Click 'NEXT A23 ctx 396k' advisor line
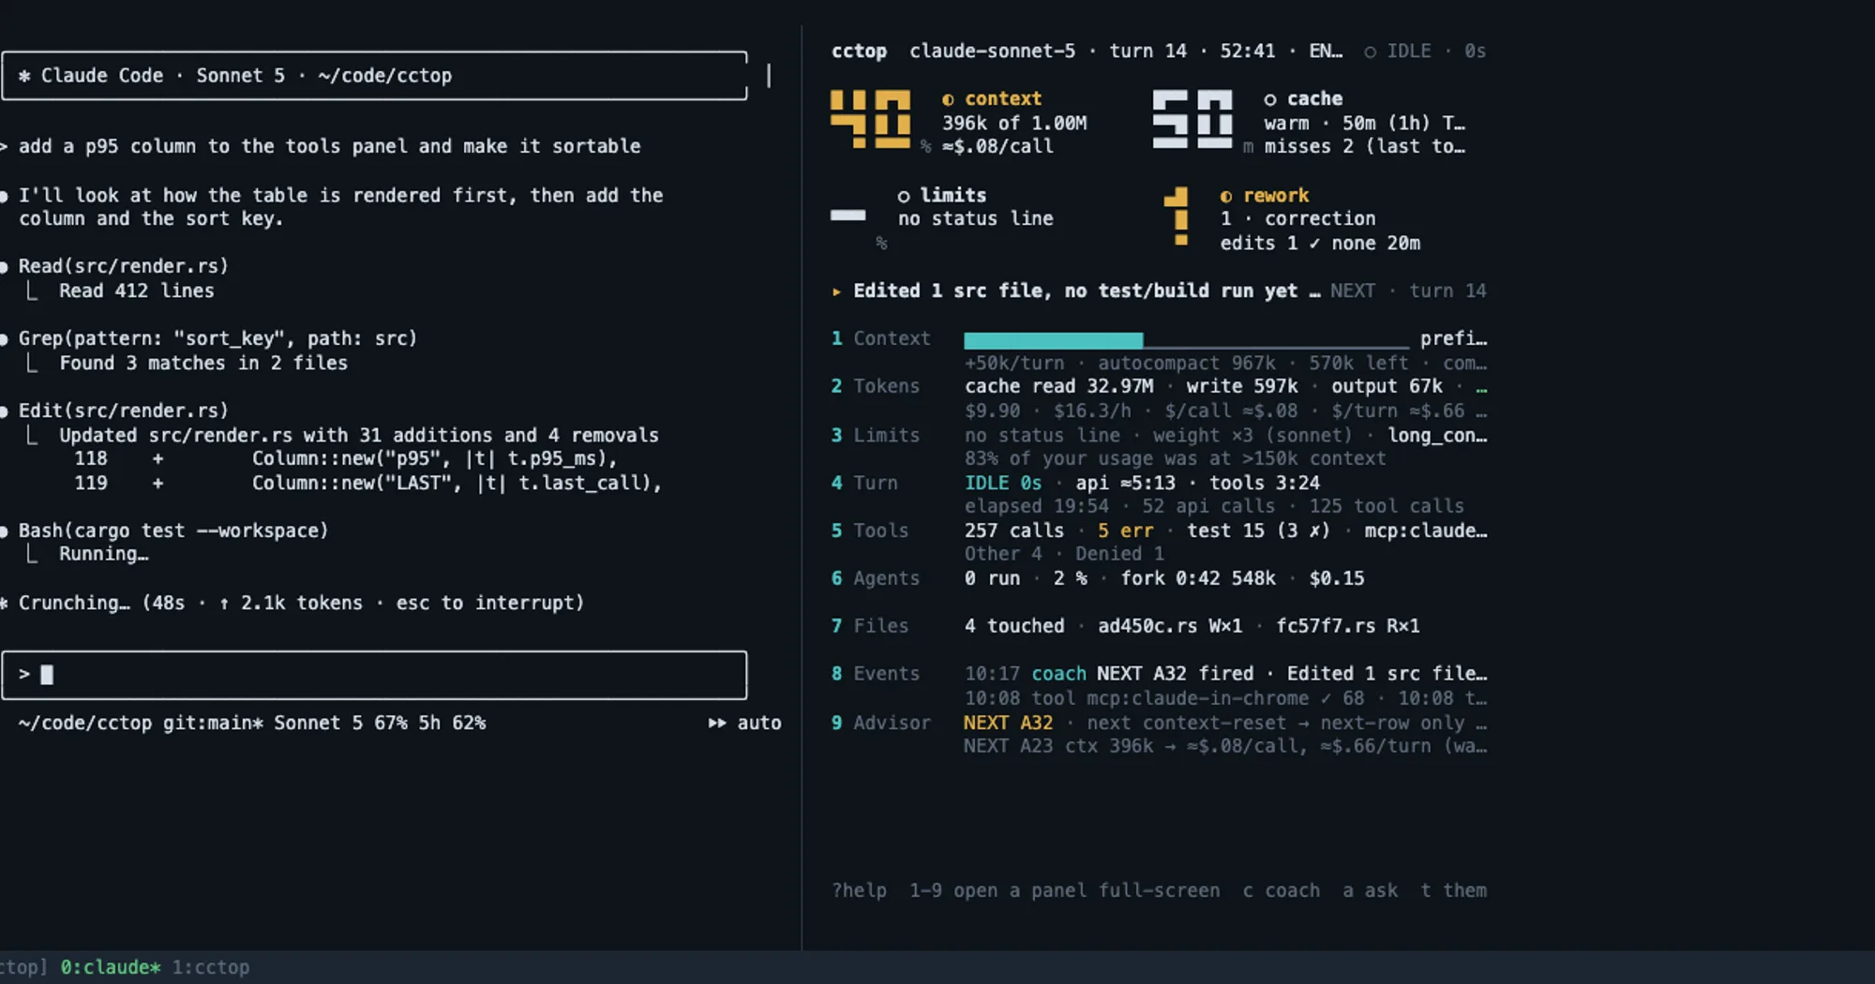1875x984 pixels. [1225, 746]
